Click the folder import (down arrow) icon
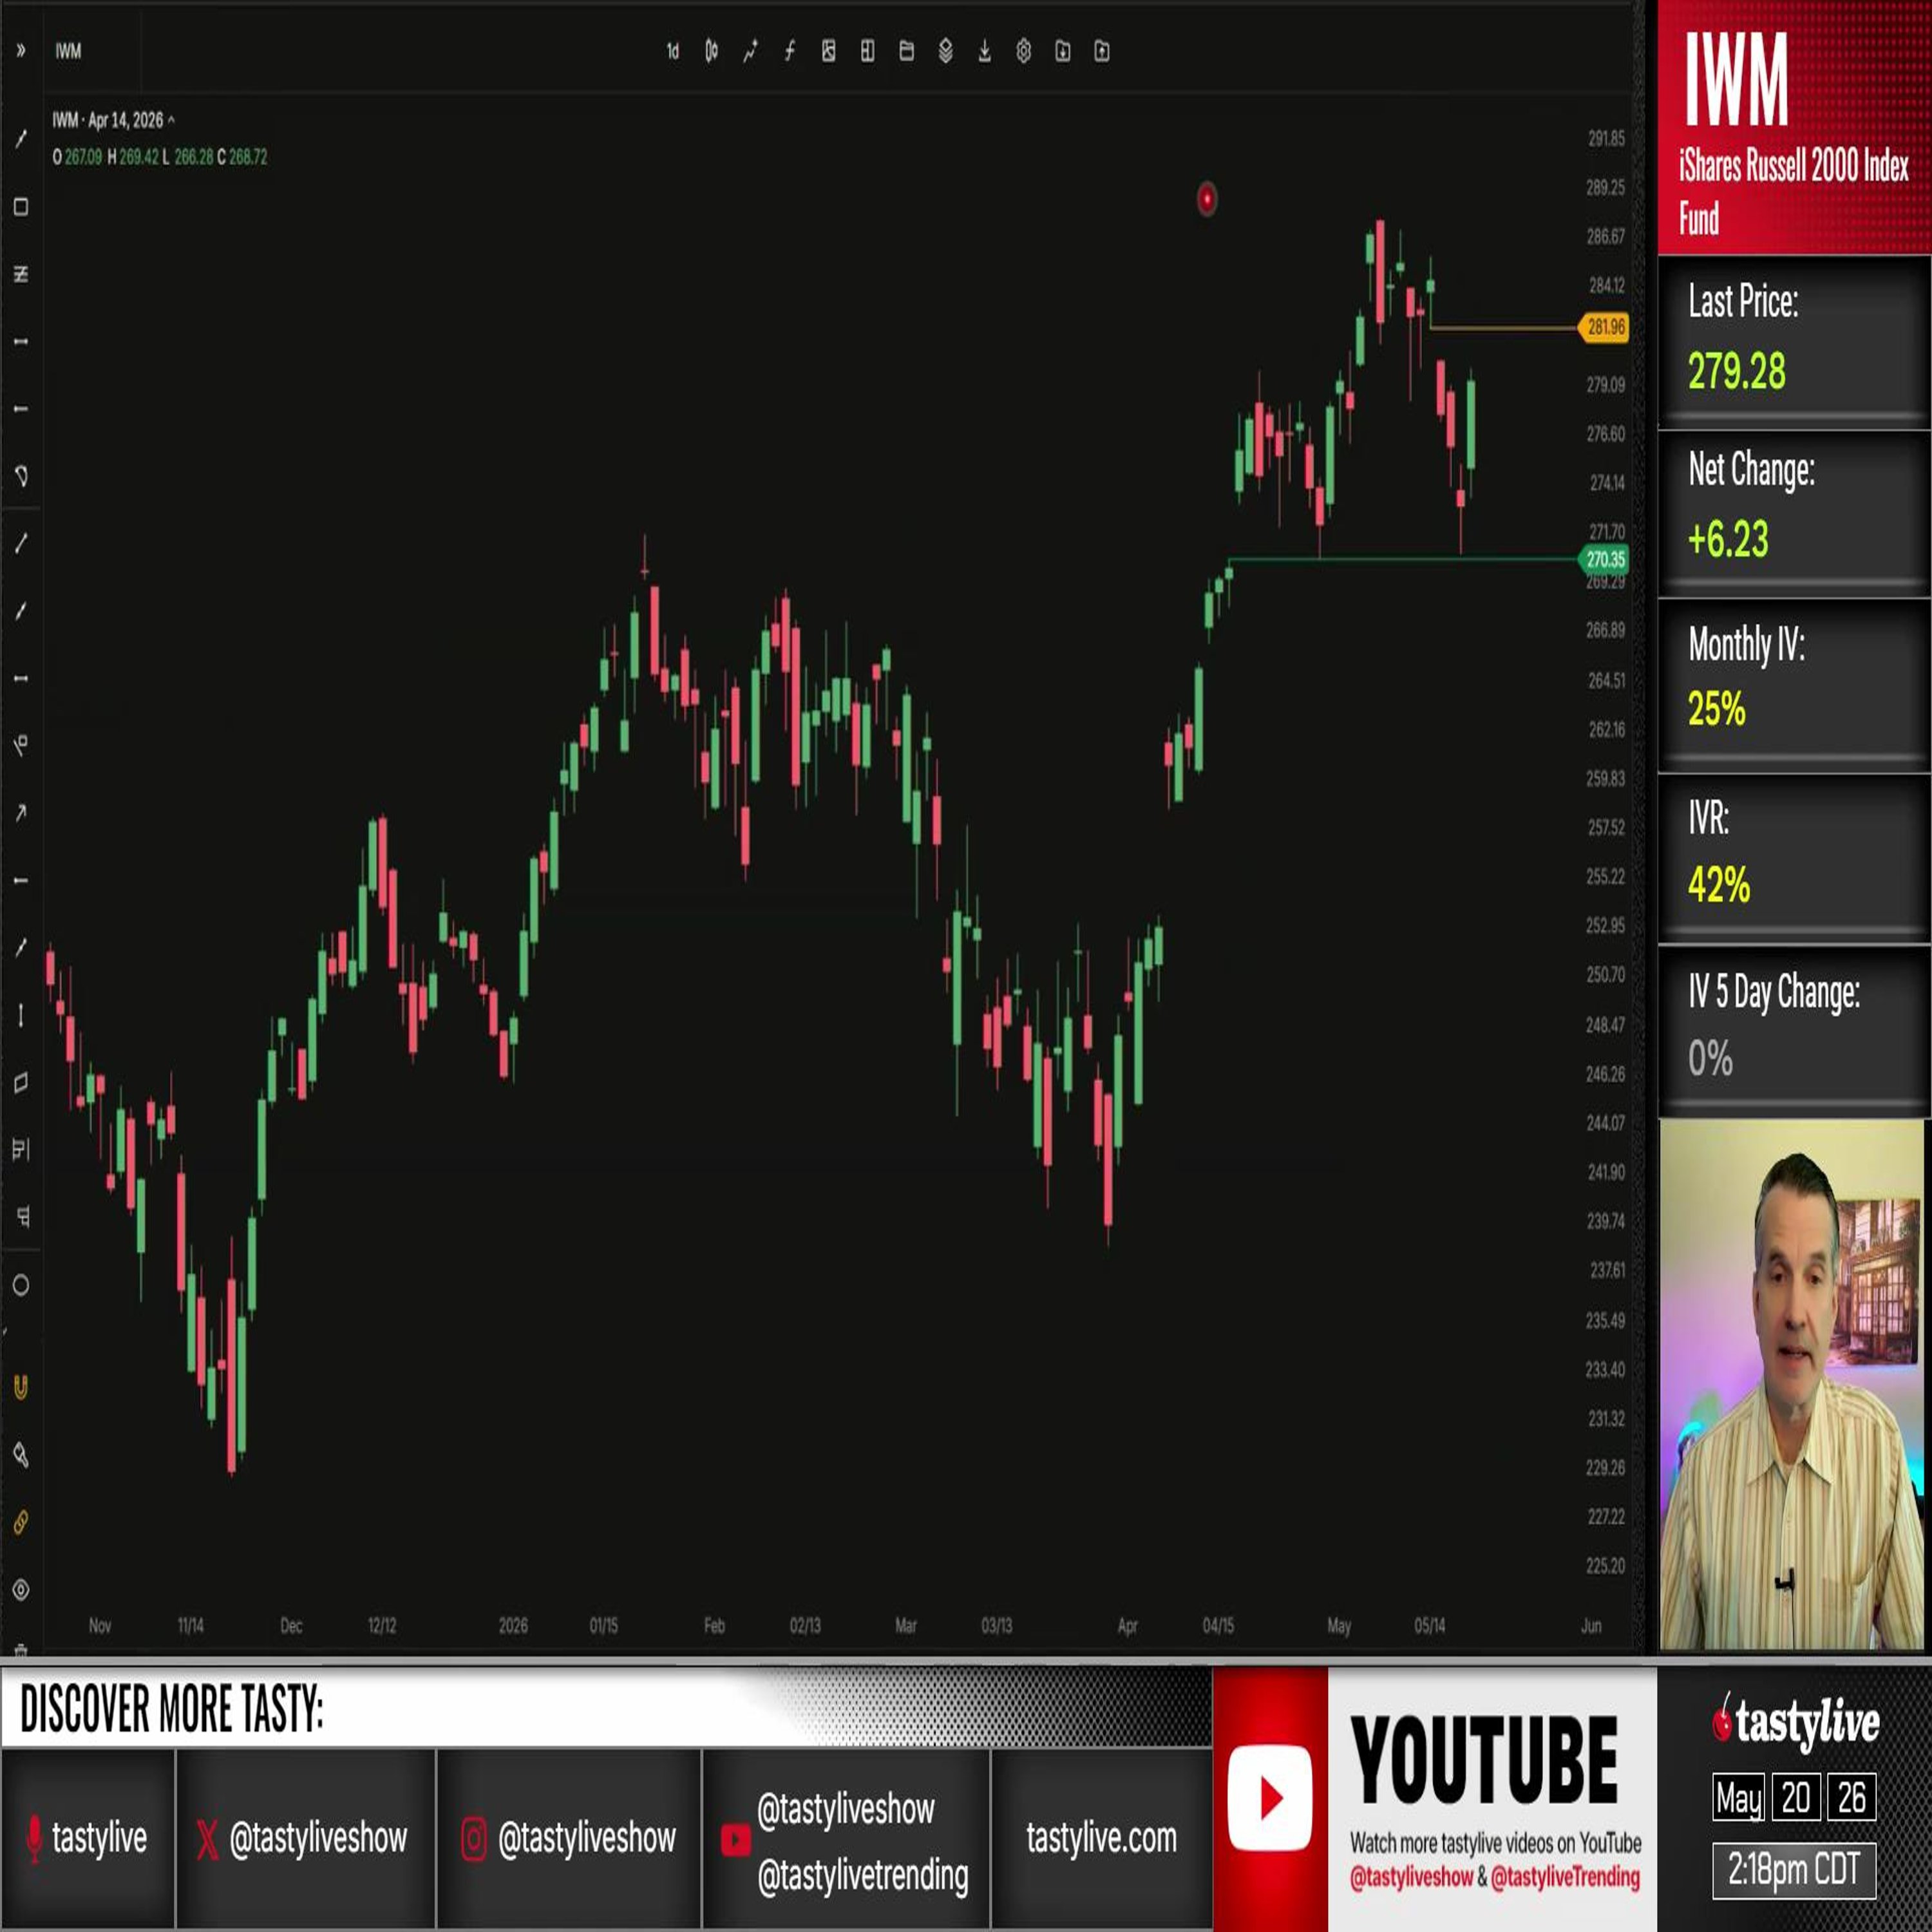Image resolution: width=1932 pixels, height=1932 pixels. pyautogui.click(x=1063, y=51)
